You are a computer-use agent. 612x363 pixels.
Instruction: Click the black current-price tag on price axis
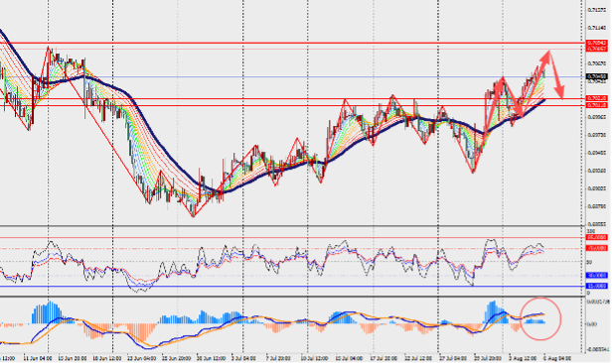[x=597, y=76]
